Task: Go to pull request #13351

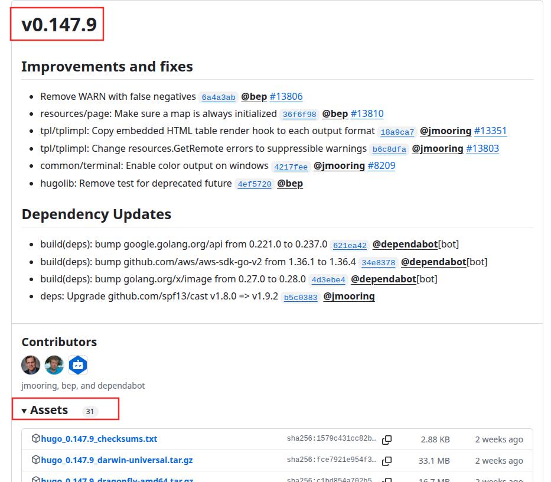Action: pyautogui.click(x=490, y=131)
